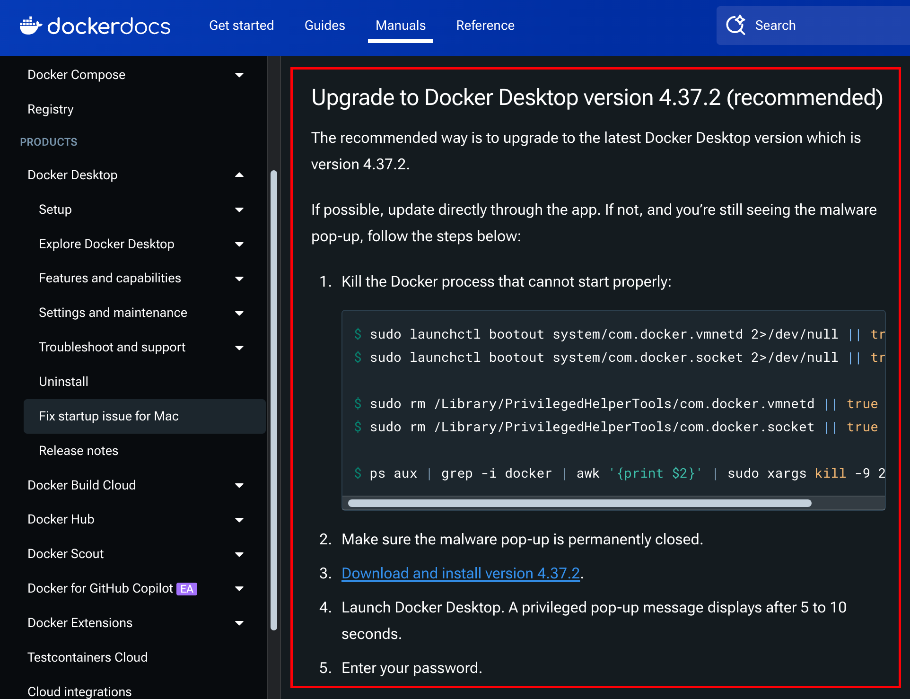Viewport: 910px width, 699px height.
Task: Expand the Troubleshoot and support arrow
Action: point(239,348)
